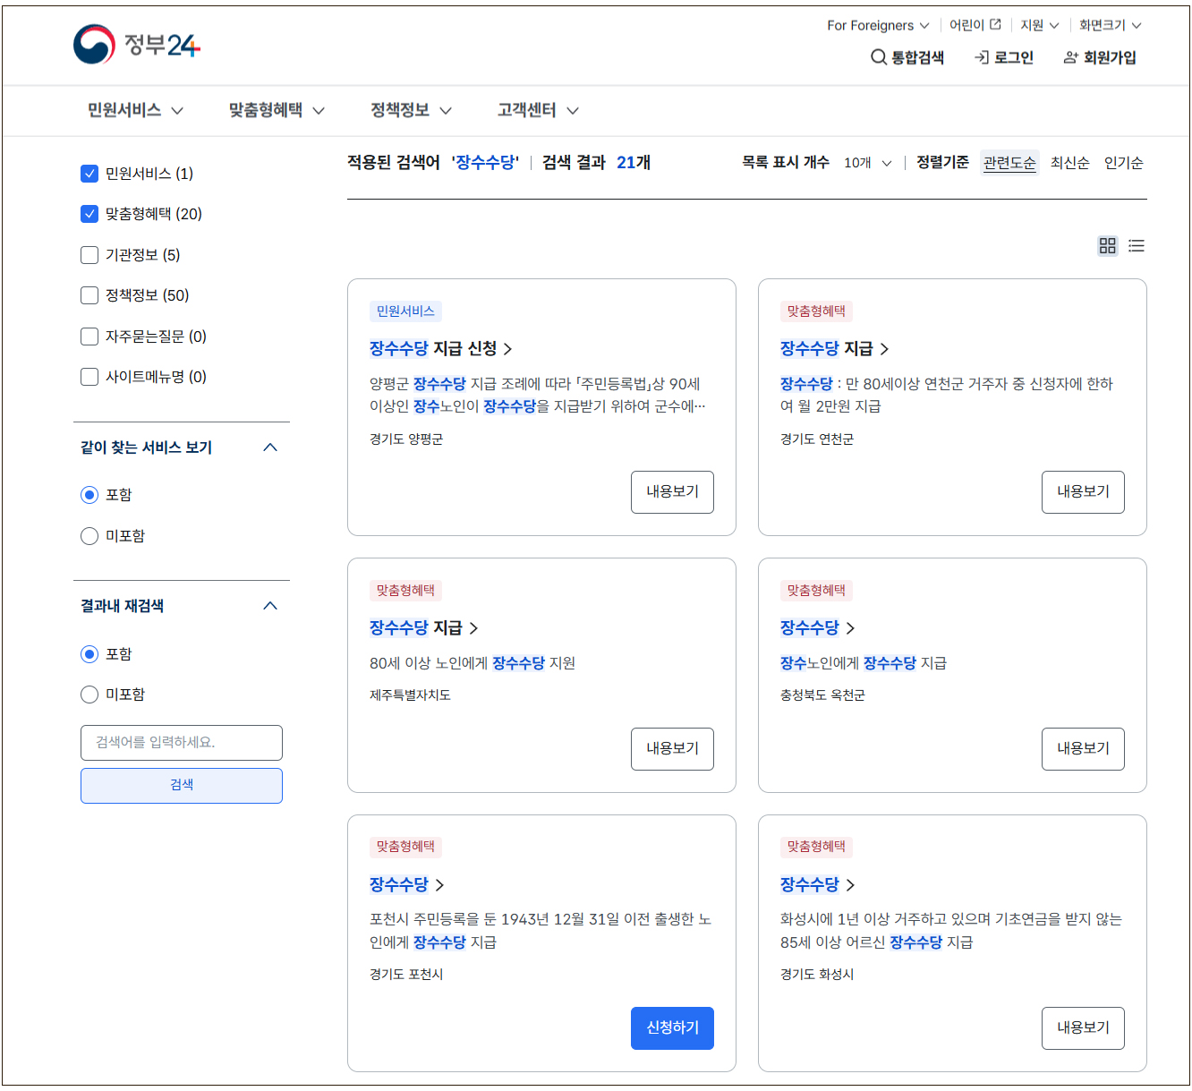The width and height of the screenshot is (1192, 1091).
Task: Collapse the 같이 찾는 서비스 보기 section
Action: point(270,447)
